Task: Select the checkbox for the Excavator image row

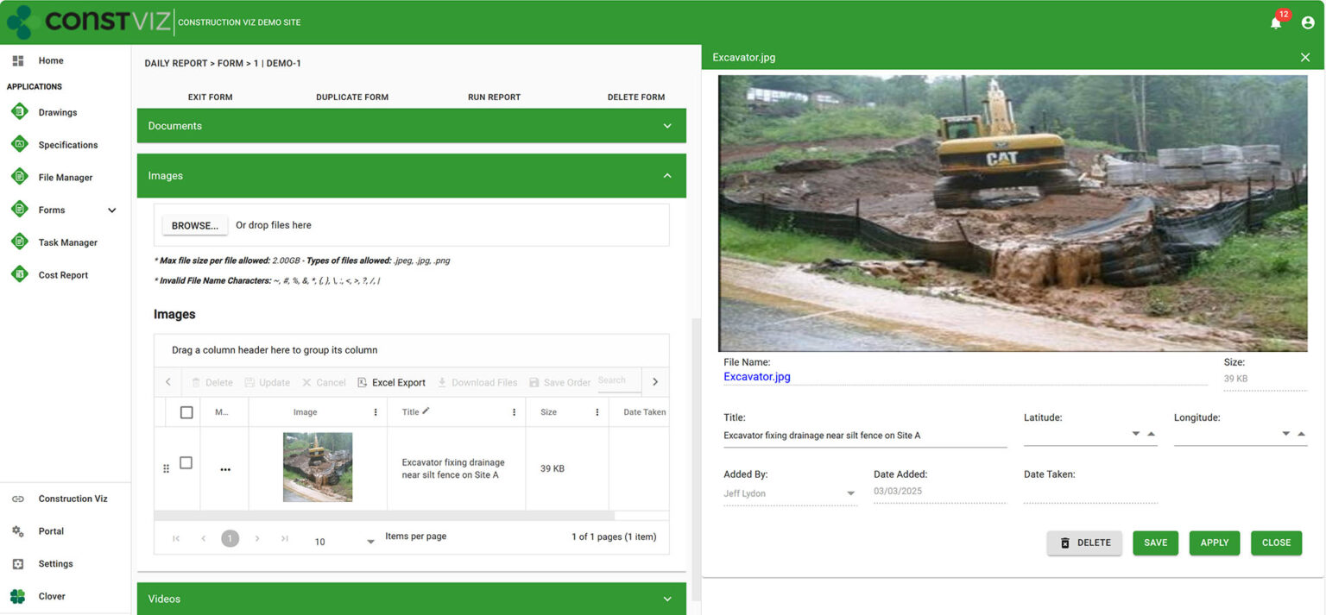Action: [x=186, y=462]
